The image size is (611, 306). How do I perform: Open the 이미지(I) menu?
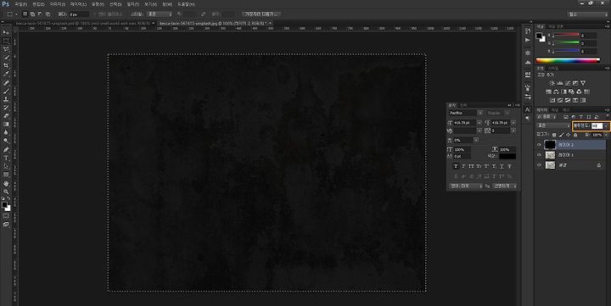click(x=58, y=4)
